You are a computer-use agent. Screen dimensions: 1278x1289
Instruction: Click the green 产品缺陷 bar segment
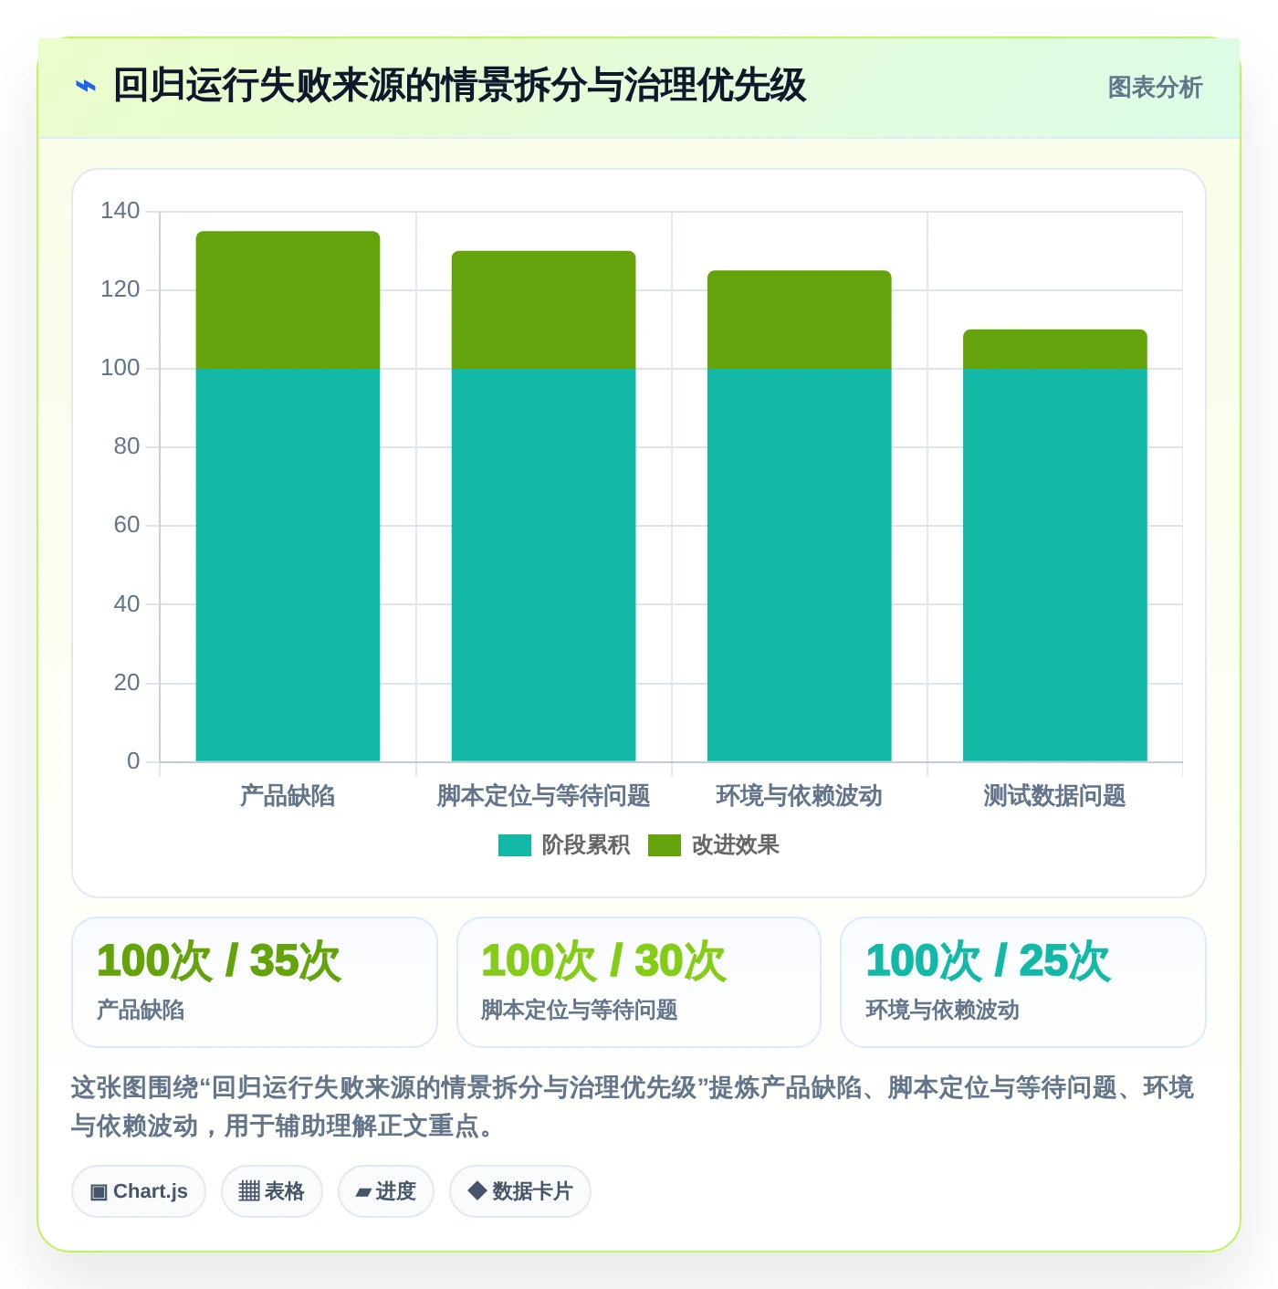tap(288, 300)
